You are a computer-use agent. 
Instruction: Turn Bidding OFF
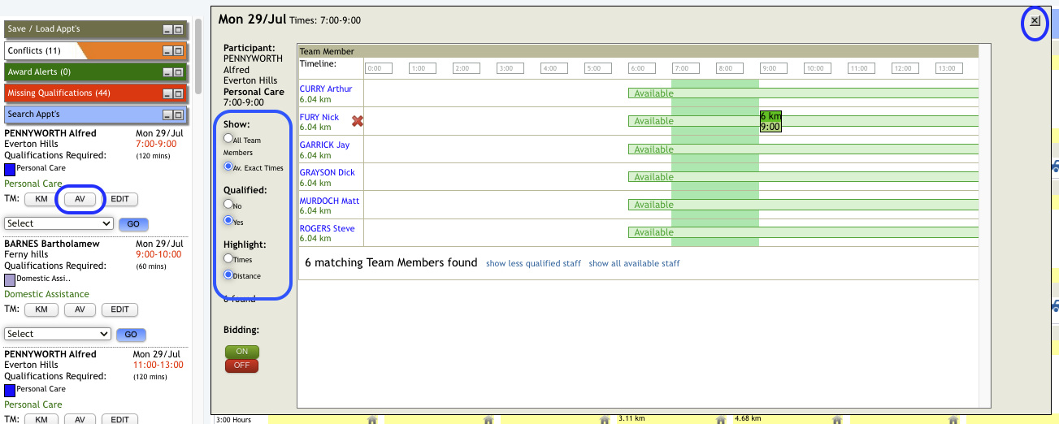(242, 366)
